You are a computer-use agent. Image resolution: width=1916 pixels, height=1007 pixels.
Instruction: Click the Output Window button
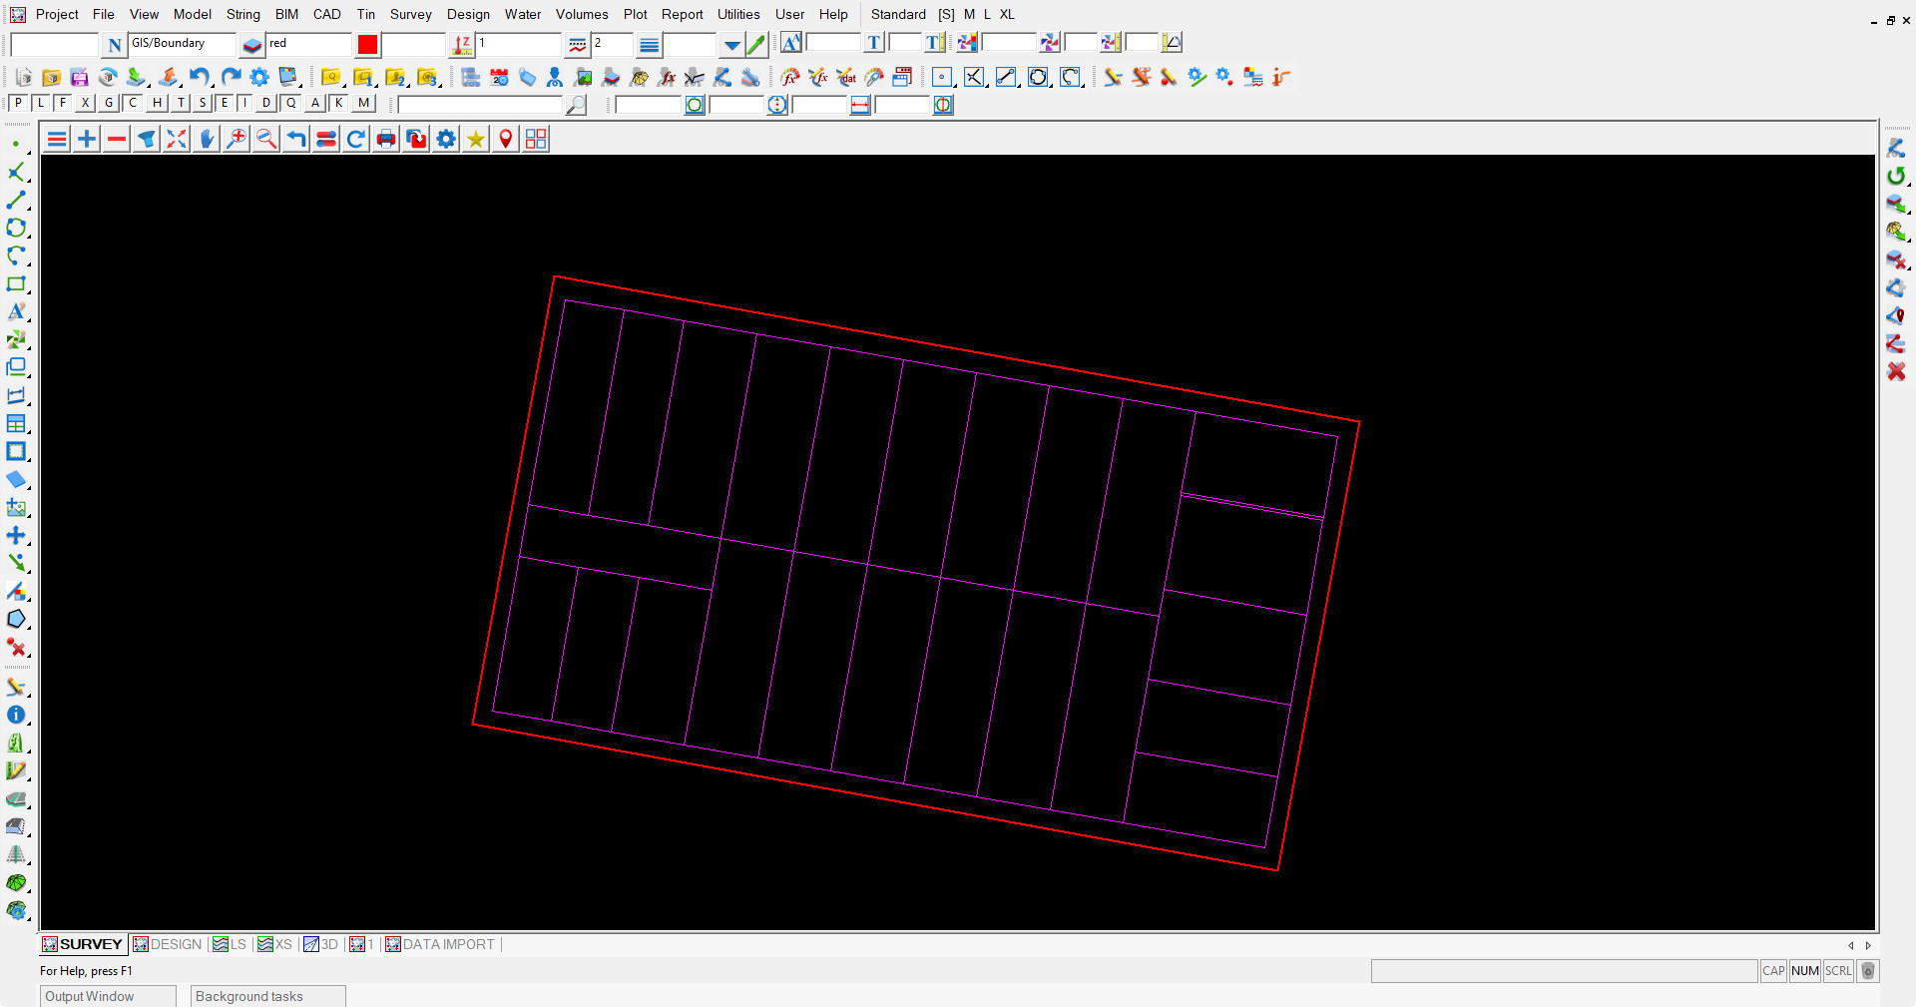click(108, 996)
